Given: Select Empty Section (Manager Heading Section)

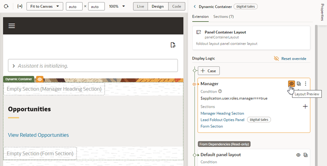Looking at the screenshot, I should coord(54,89).
